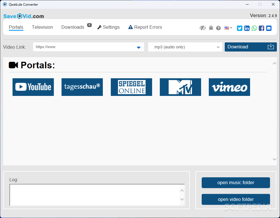
Task: Switch to the Portals tab
Action: point(16,27)
